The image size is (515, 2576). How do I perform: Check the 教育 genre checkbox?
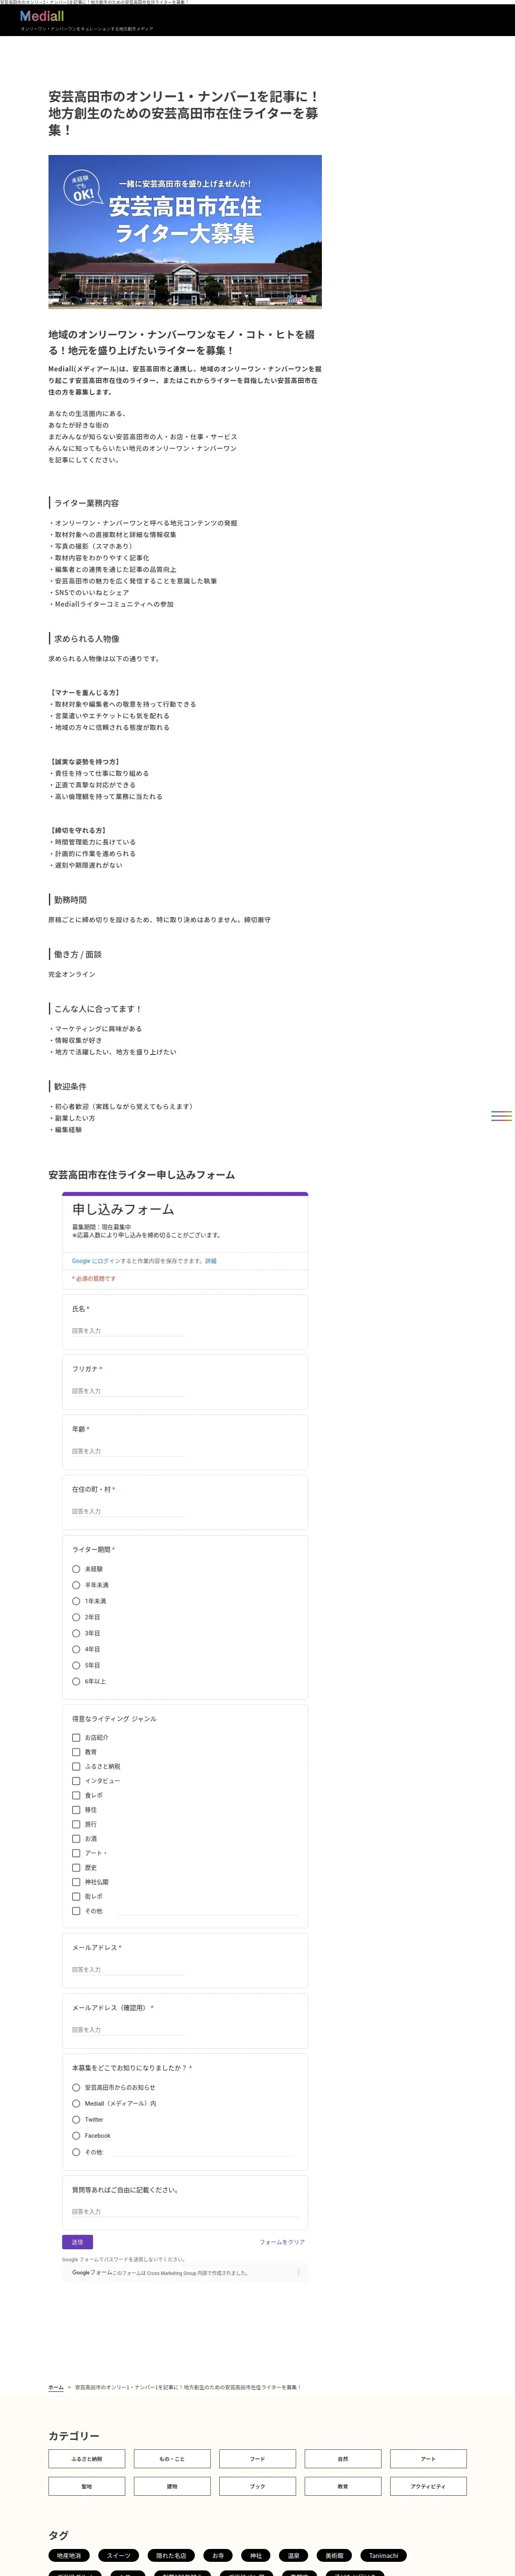coord(76,1752)
